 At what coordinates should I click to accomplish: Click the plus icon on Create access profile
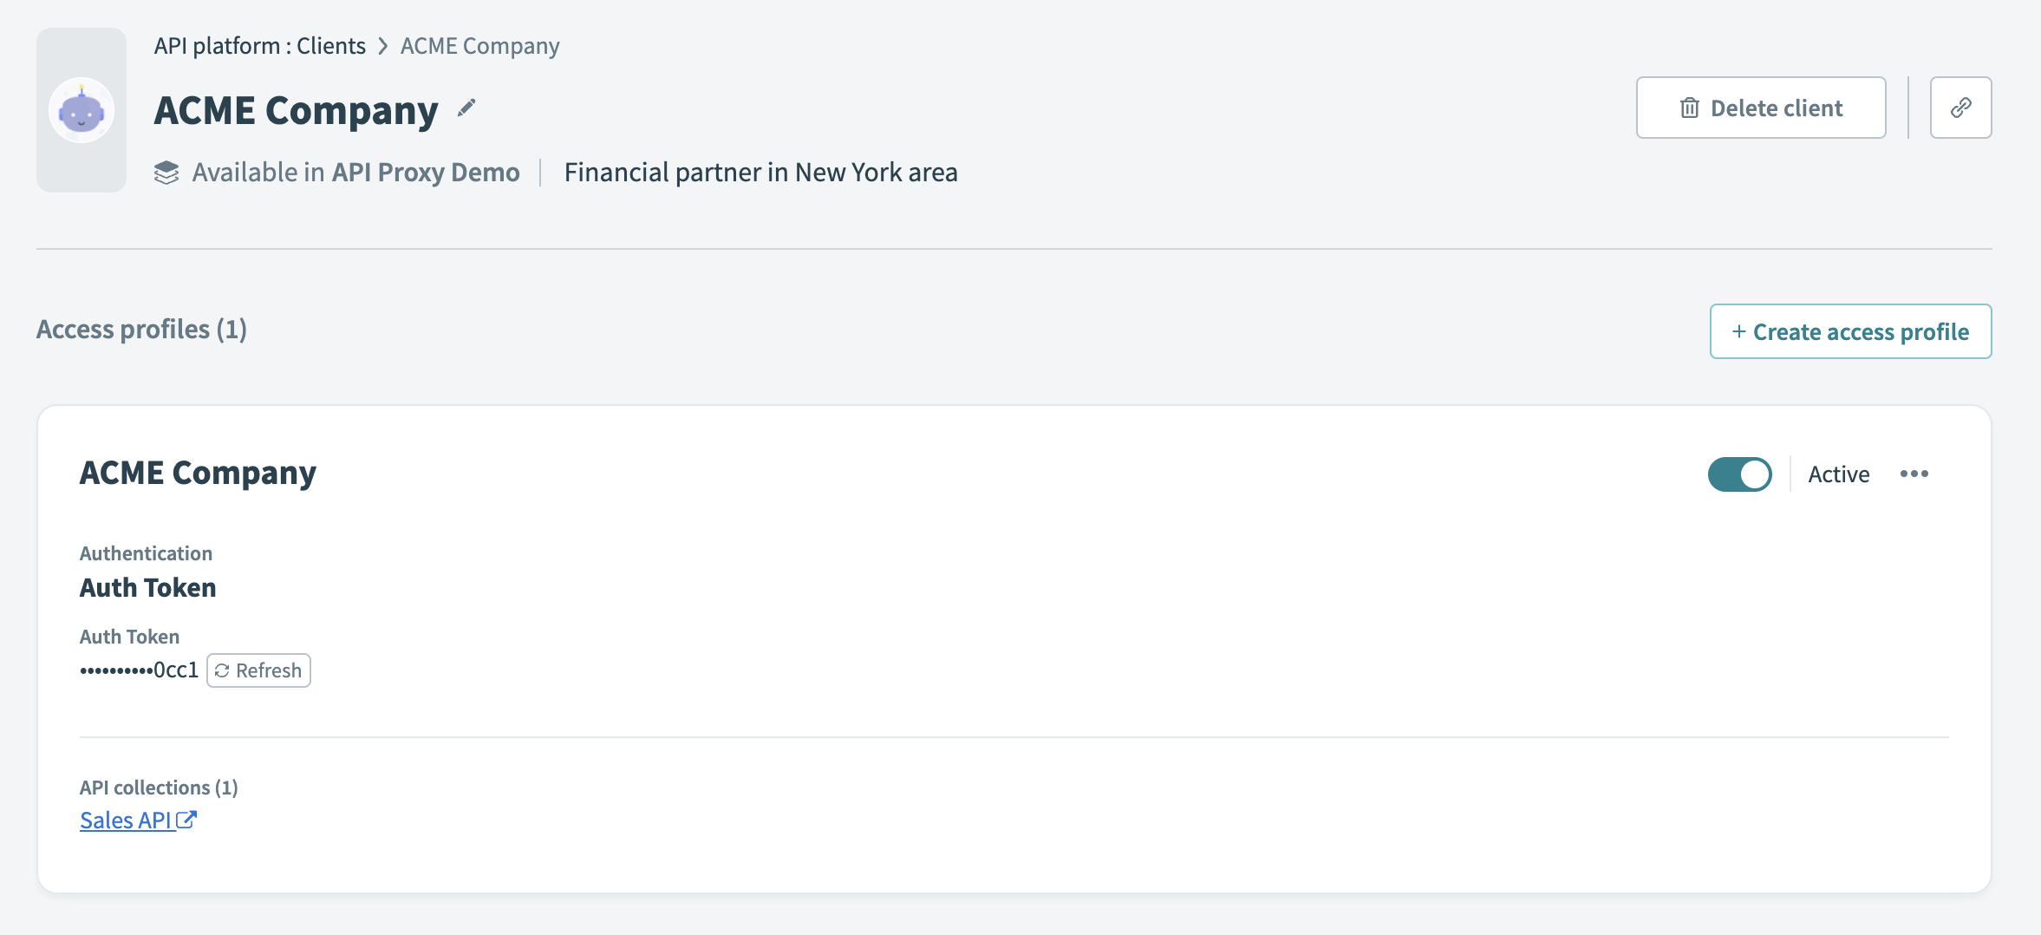click(x=1738, y=331)
